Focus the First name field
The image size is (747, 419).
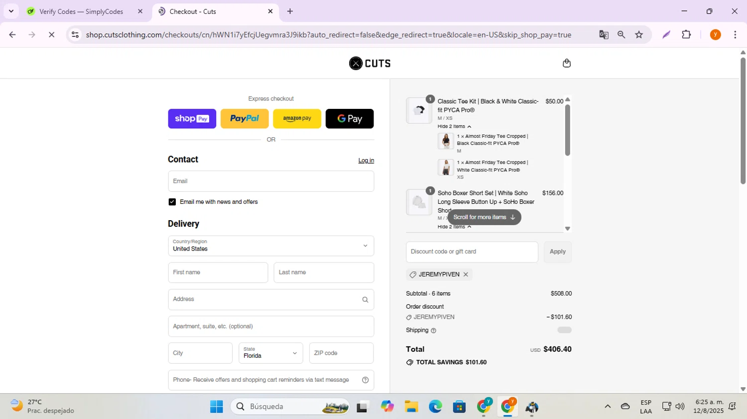[218, 273]
